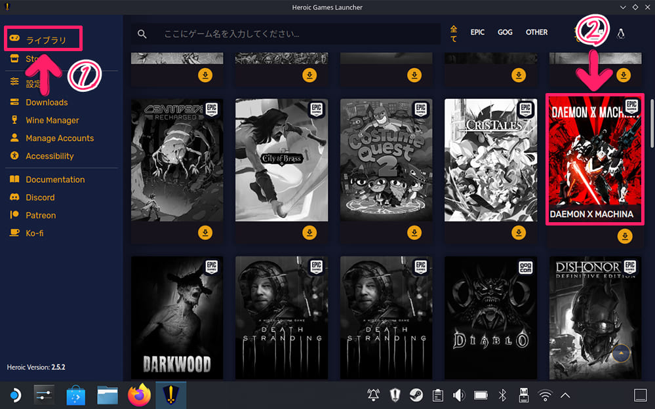Click the library vertical scrollbar
The height and width of the screenshot is (409, 655).
(x=652, y=123)
